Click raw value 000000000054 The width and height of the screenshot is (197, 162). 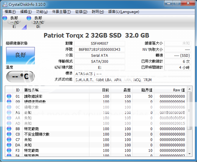click(x=172, y=118)
